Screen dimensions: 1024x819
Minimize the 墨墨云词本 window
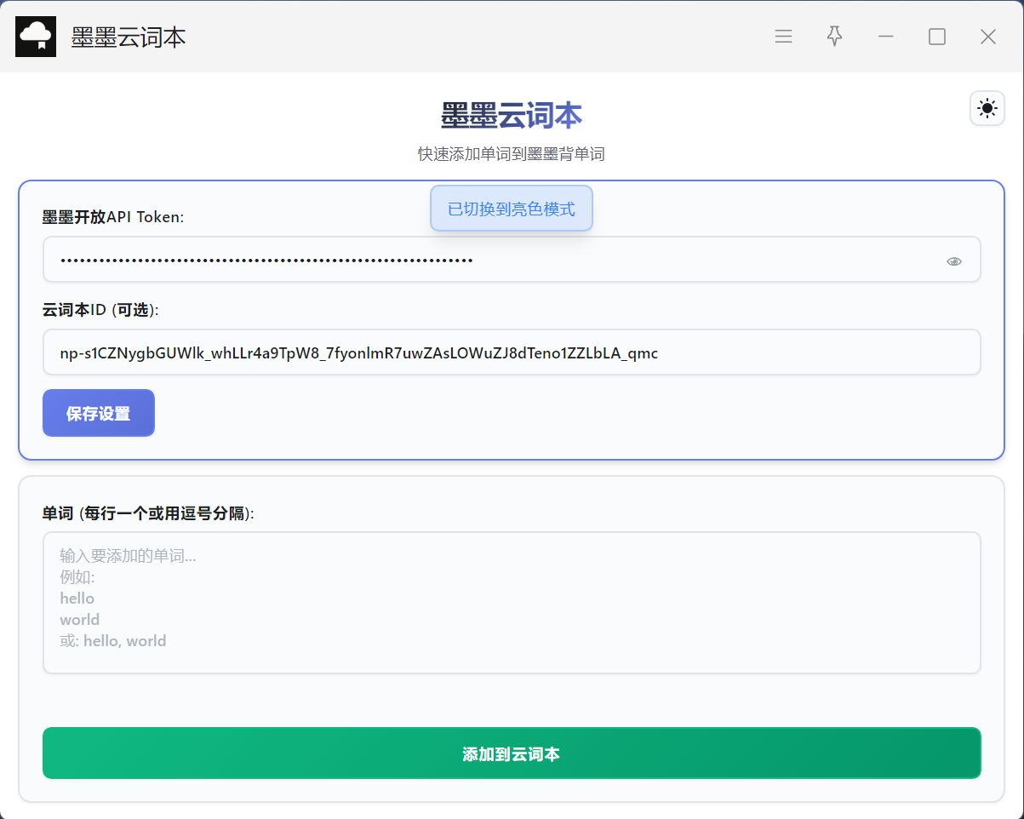tap(886, 37)
